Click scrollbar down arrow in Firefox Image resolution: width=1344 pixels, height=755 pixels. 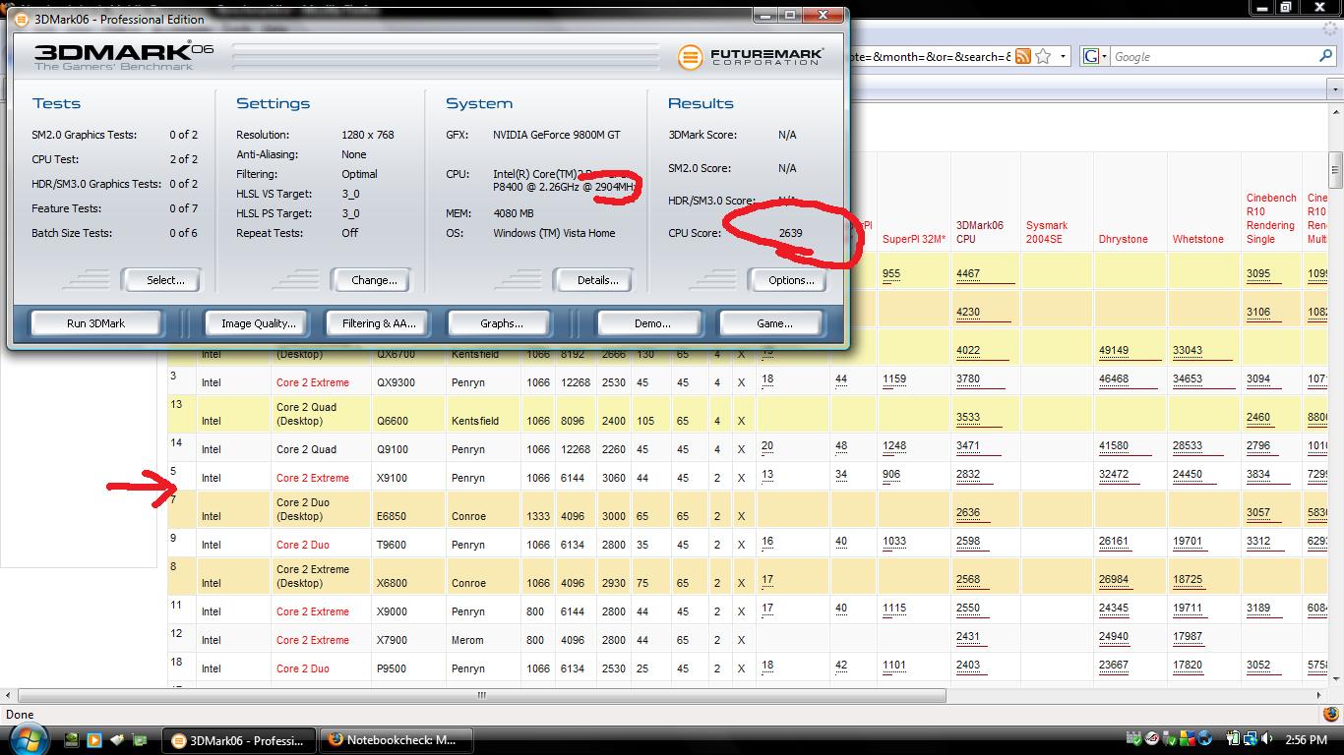[x=1335, y=679]
